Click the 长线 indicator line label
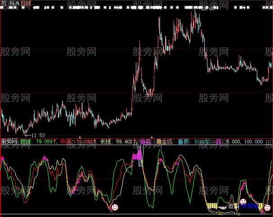273x217 pixels. 106,142
